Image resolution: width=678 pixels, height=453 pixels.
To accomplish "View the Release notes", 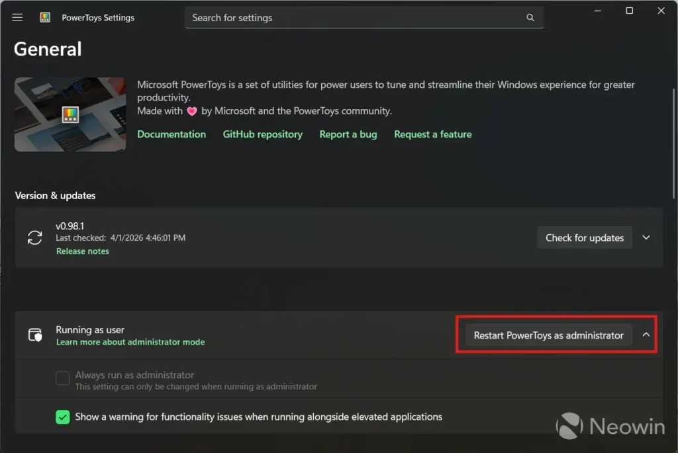I will (82, 251).
